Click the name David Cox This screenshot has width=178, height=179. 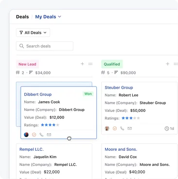point(128,157)
